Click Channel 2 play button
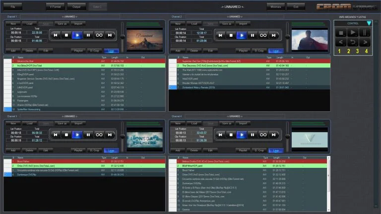Screen dimensions: 381x214 [x=242, y=35]
